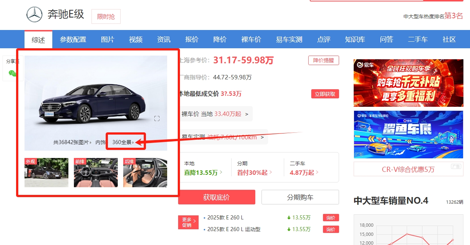470x245 pixels.
Task: Click the 降价提醒 button
Action: point(323,60)
